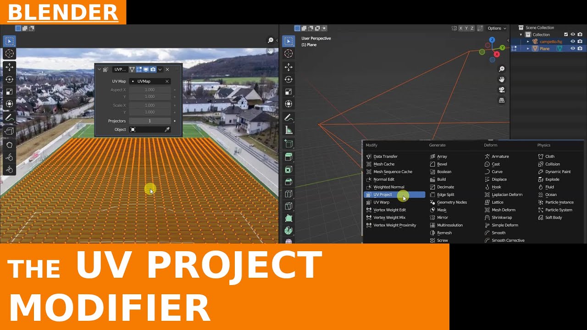Disable Plane in renders camera icon
The width and height of the screenshot is (587, 330).
[x=580, y=49]
